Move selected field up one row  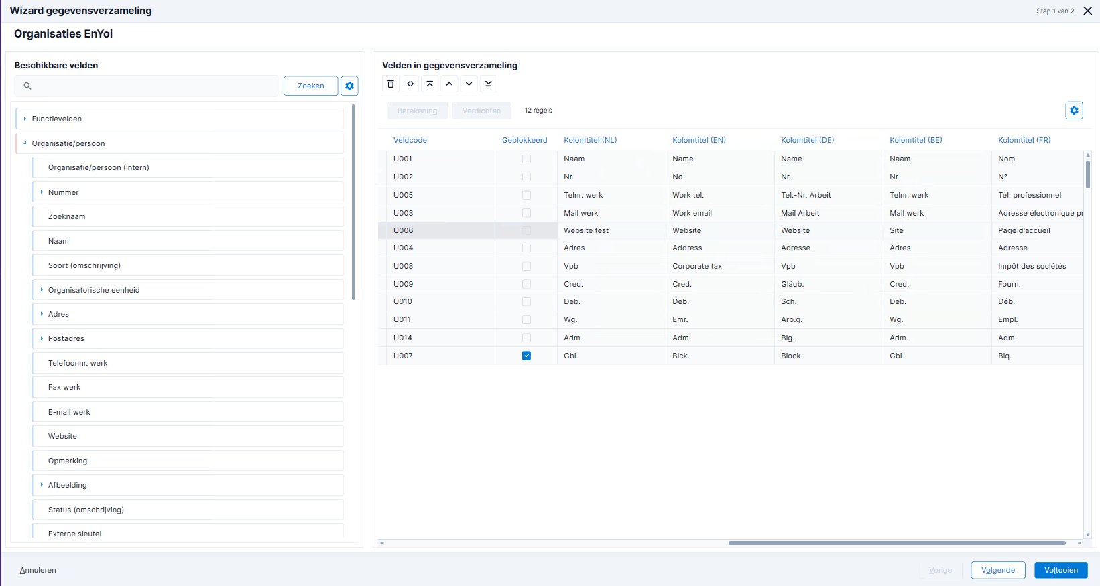click(449, 84)
